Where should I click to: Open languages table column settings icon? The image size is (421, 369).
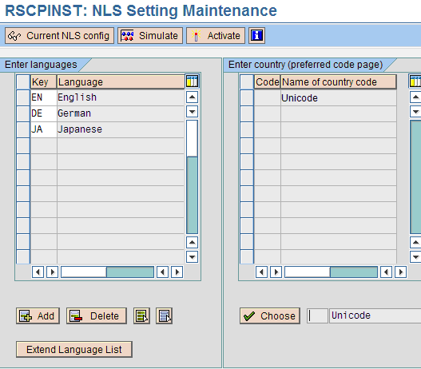click(192, 81)
